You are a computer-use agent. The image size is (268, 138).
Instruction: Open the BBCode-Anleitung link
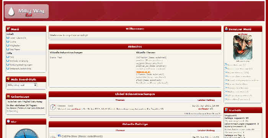coord(19,61)
